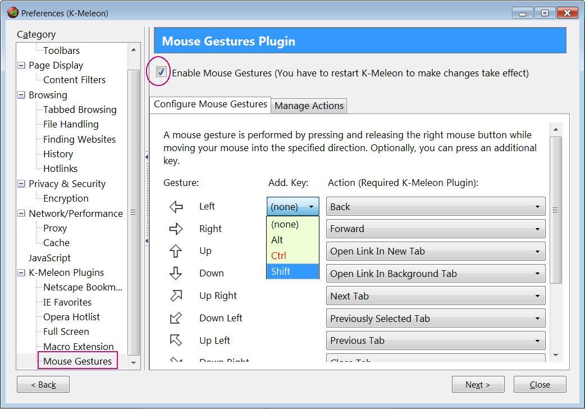Image resolution: width=585 pixels, height=409 pixels.
Task: Collapse the Privacy & Security node
Action: click(21, 184)
